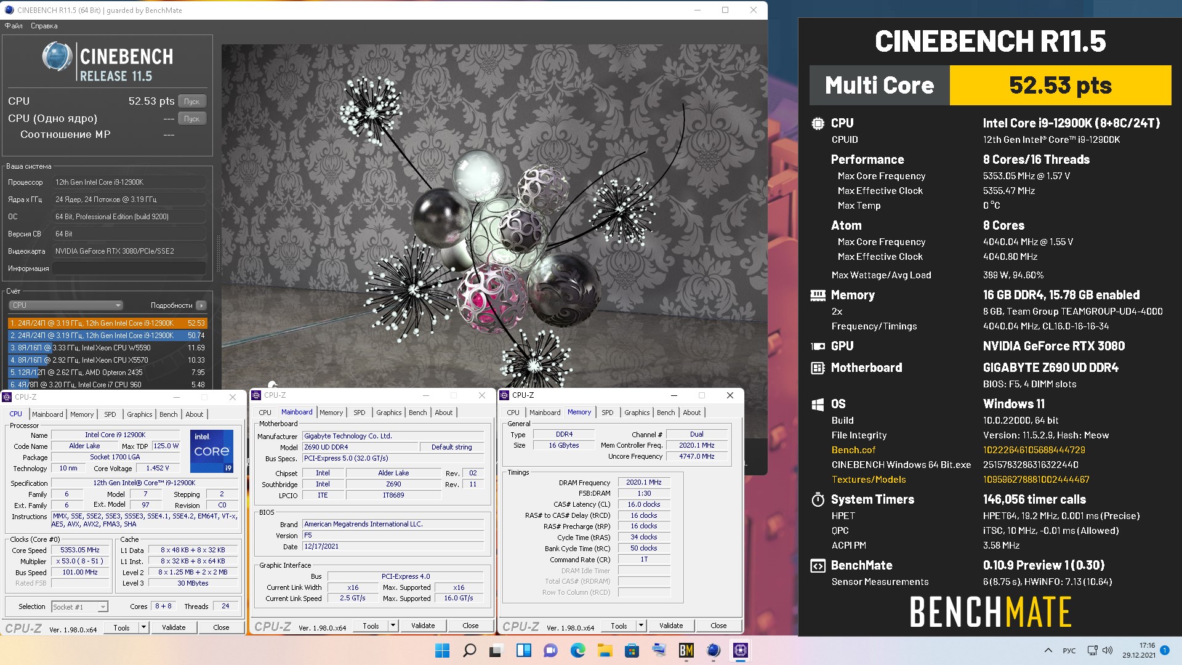Click the 52.53 pts score banner

1060,85
